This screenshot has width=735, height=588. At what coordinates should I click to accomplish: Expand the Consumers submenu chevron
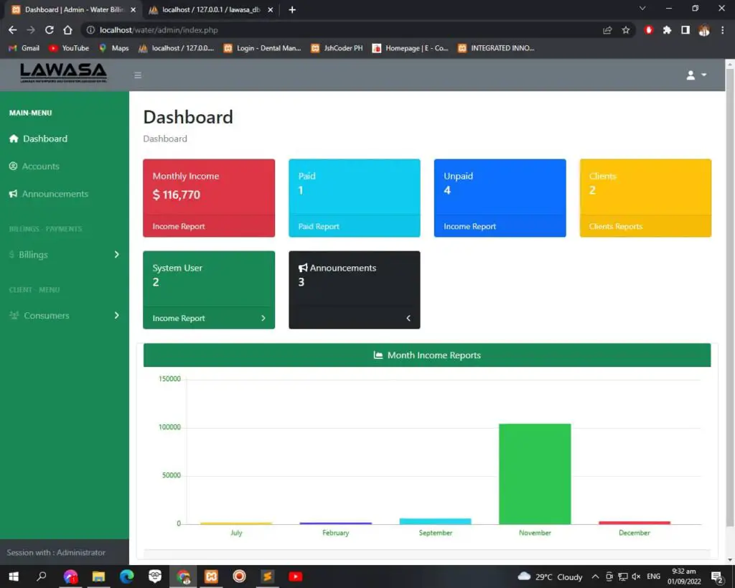(x=116, y=316)
